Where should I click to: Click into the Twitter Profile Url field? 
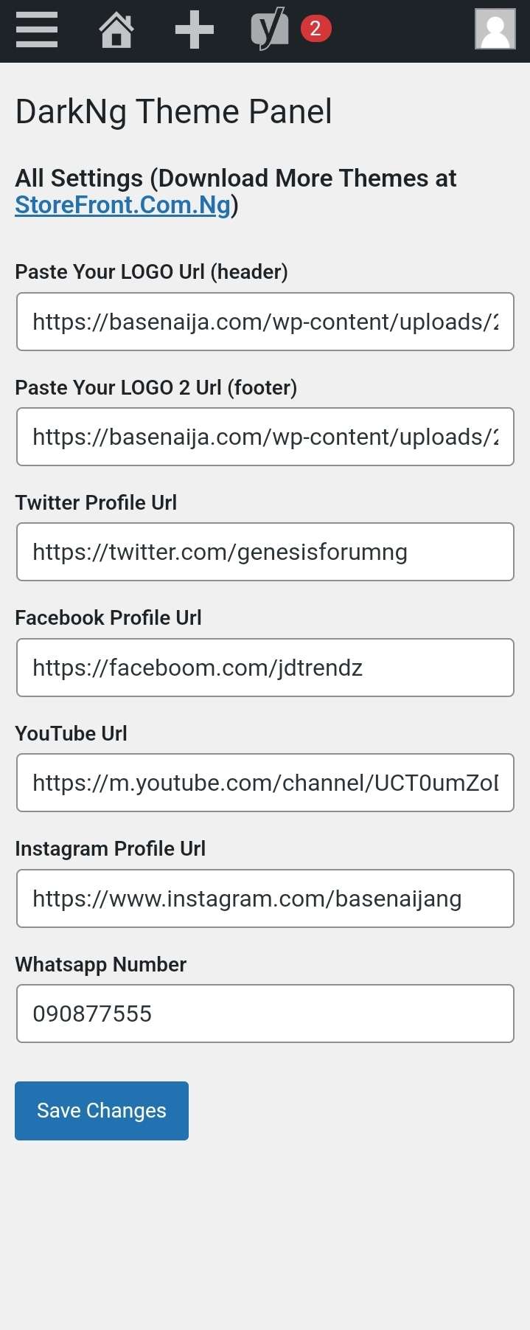(265, 552)
